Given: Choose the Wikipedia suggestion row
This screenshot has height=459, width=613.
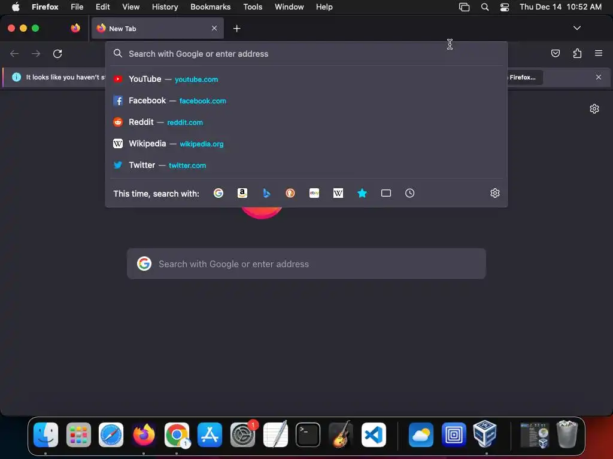Looking at the screenshot, I should point(306,143).
